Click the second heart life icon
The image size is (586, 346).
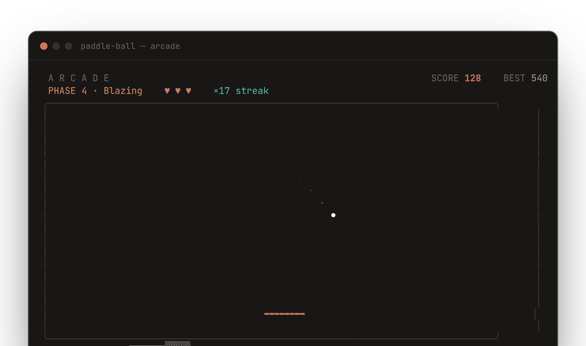[x=178, y=91]
